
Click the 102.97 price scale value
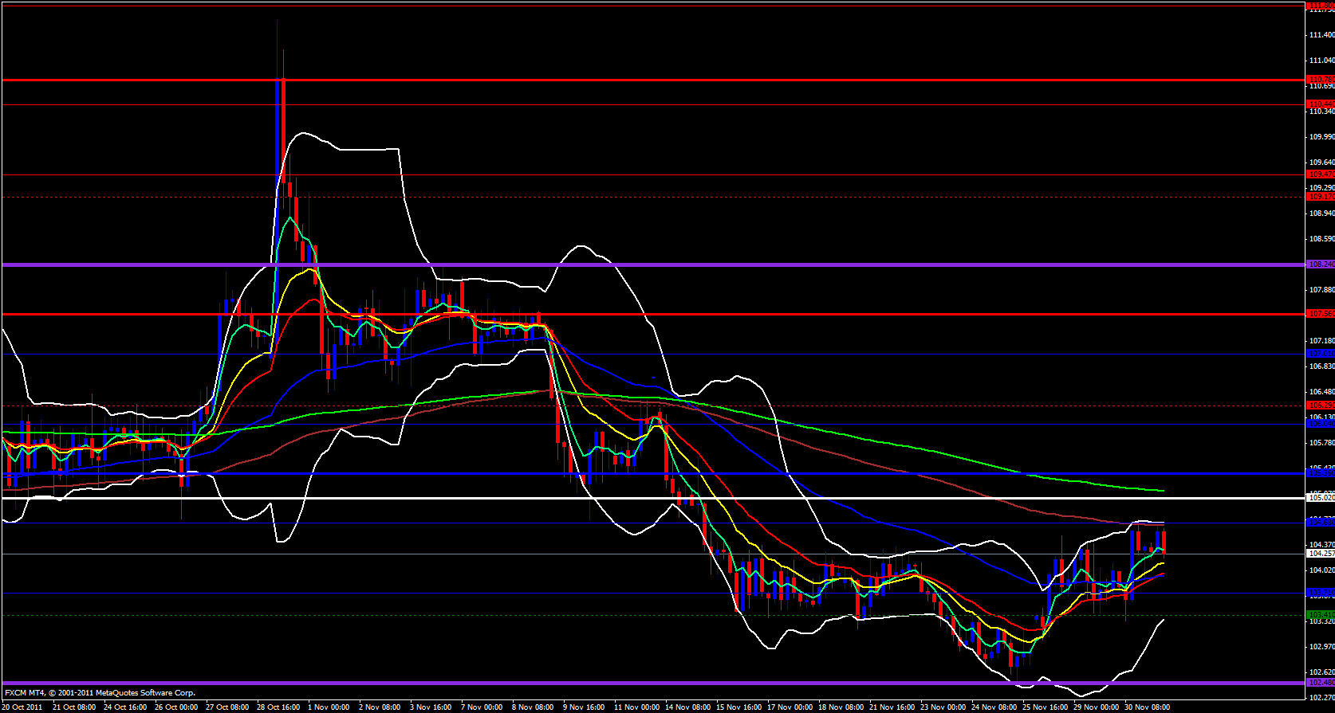pyautogui.click(x=1321, y=647)
